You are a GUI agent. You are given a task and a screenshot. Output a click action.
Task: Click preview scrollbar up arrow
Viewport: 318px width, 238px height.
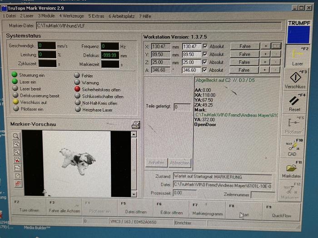tap(134, 134)
